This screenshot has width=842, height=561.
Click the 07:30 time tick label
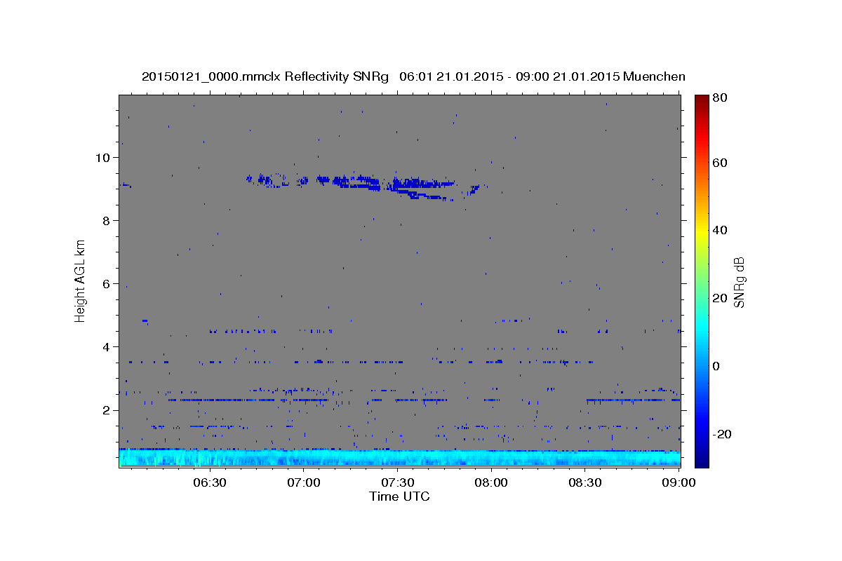(x=397, y=482)
